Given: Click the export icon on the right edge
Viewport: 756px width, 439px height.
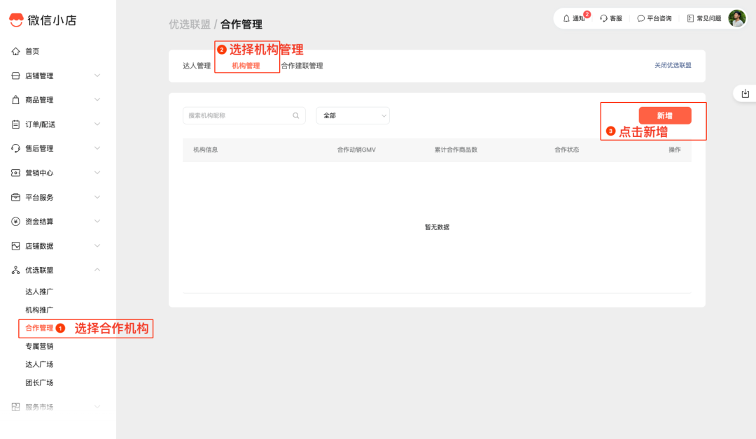Looking at the screenshot, I should [745, 93].
